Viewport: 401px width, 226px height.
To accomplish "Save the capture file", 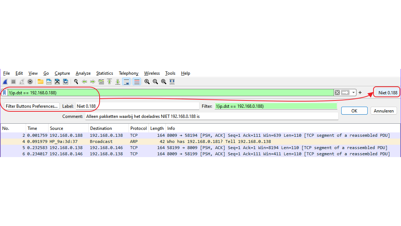I will 49,82.
